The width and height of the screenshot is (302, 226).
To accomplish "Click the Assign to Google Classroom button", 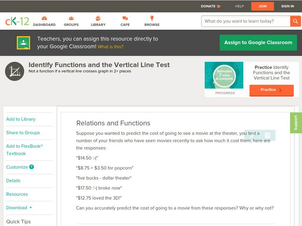I will 258,43.
